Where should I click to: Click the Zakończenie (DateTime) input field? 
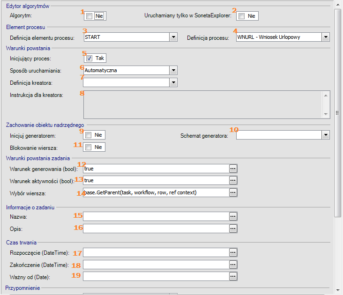click(156, 265)
